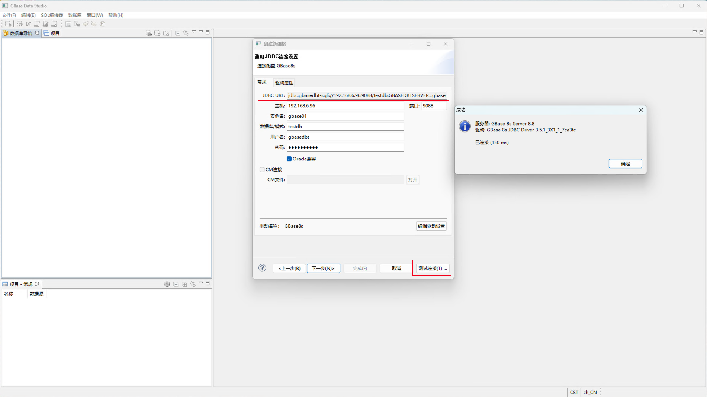Click inside the 端口 field showing 9088
This screenshot has height=397, width=707.
click(434, 105)
